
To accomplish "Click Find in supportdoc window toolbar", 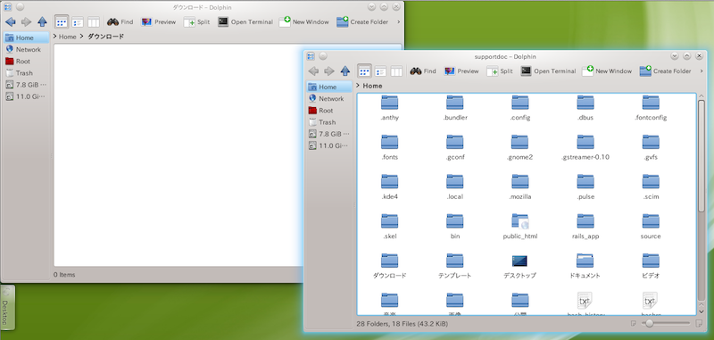I will point(422,71).
